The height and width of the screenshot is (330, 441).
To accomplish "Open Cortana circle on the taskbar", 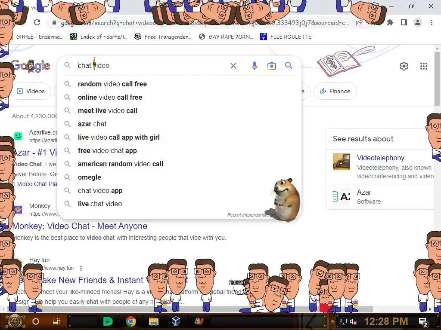I will 36,321.
